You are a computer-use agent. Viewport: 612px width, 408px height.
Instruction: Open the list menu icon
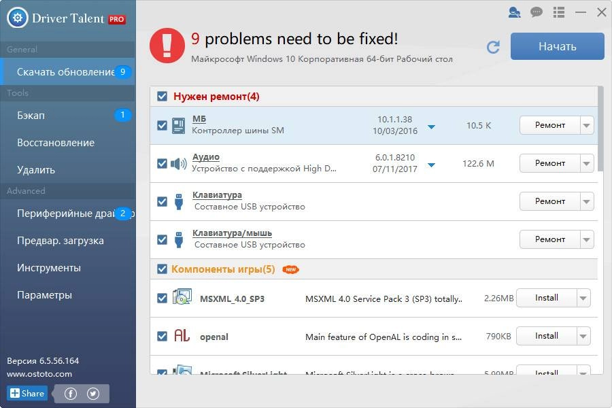559,12
